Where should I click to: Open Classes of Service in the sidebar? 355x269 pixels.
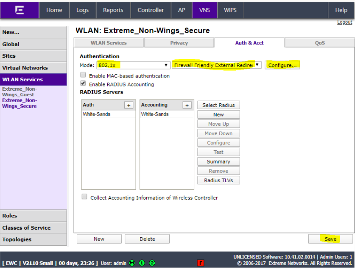(x=33, y=227)
